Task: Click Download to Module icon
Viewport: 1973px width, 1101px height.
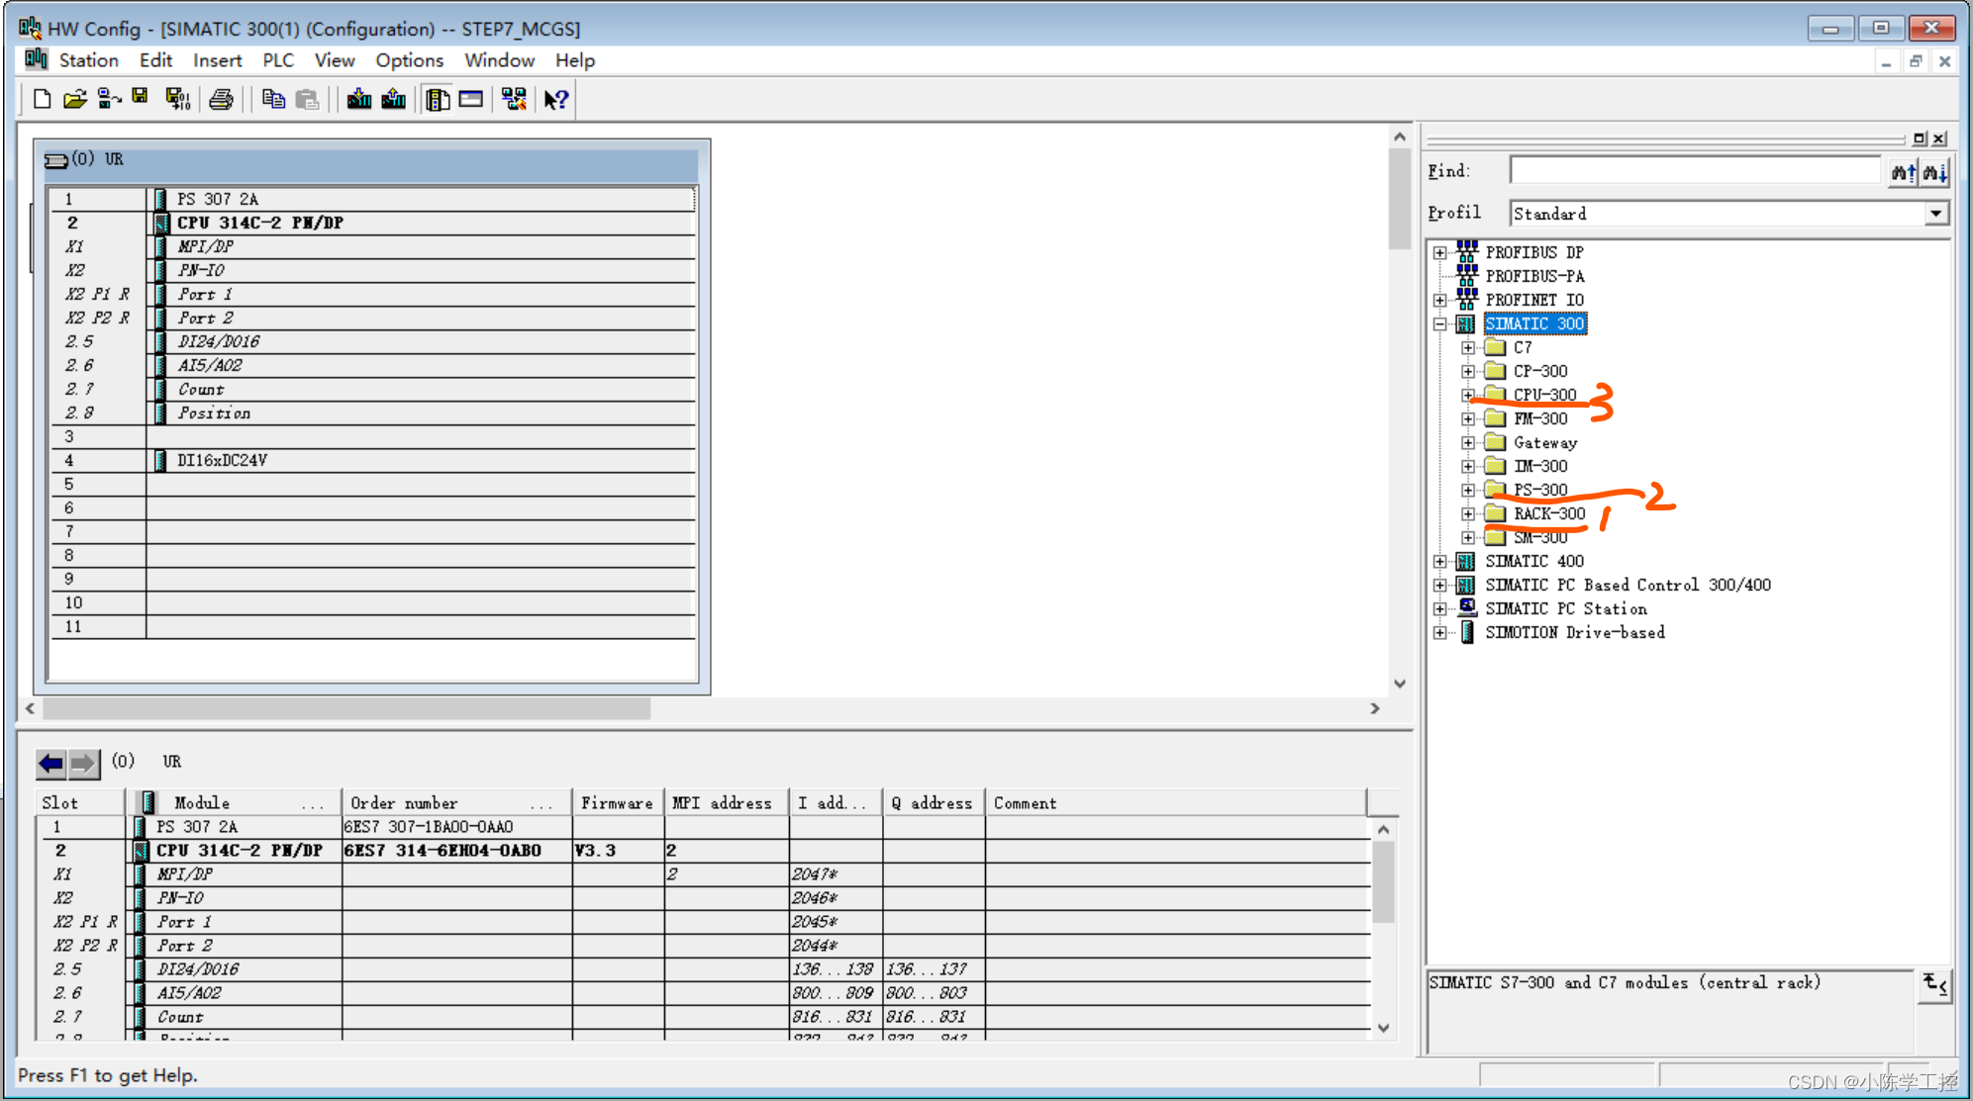Action: (359, 99)
